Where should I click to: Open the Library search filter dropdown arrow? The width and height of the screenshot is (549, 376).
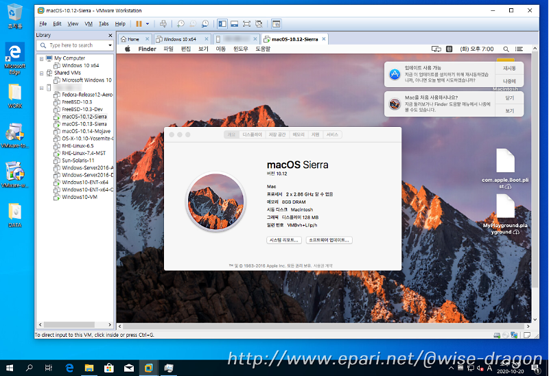110,45
